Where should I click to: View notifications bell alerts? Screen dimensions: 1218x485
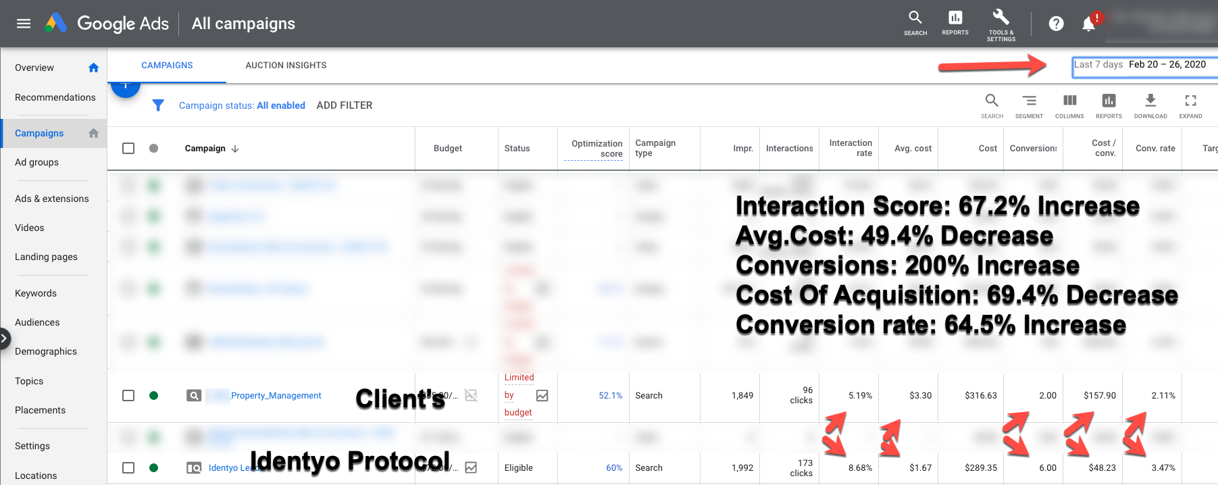(1089, 24)
